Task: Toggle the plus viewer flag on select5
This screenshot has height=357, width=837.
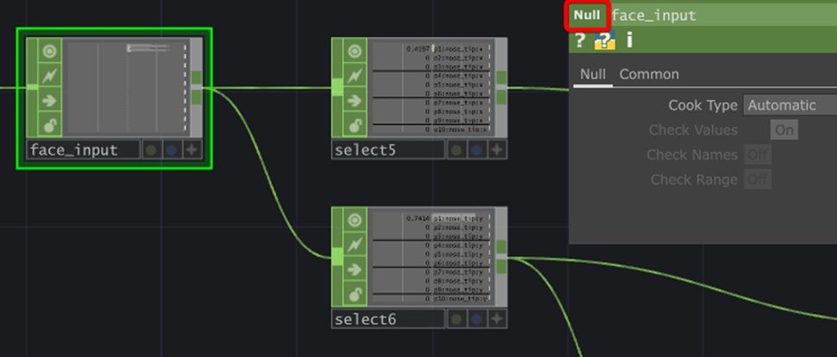Action: click(497, 150)
